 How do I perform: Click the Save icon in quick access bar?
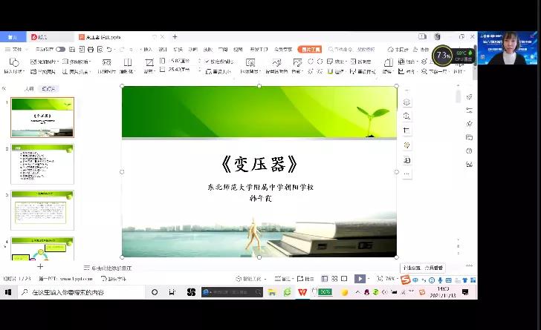(x=72, y=50)
